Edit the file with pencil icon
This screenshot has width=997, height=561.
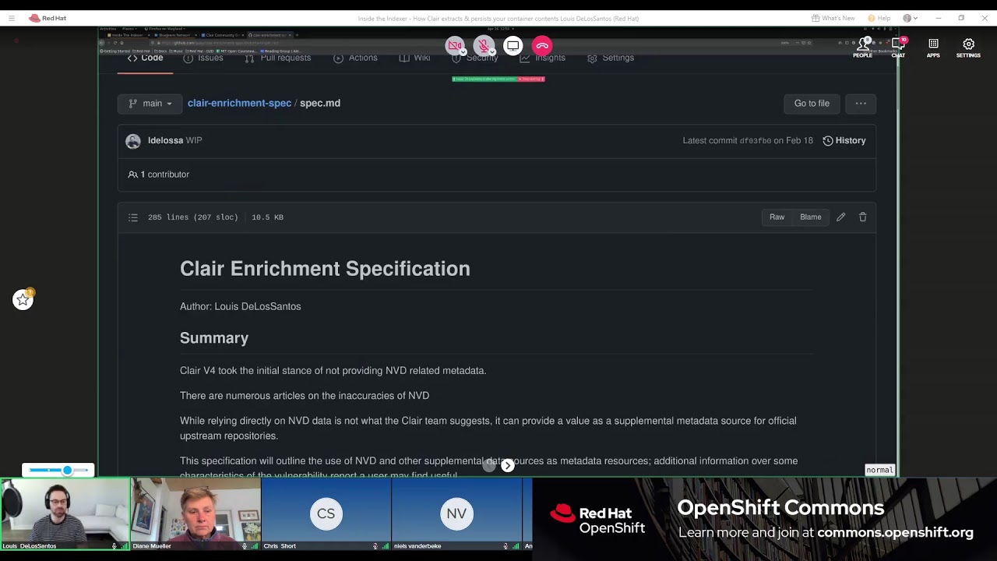840,217
